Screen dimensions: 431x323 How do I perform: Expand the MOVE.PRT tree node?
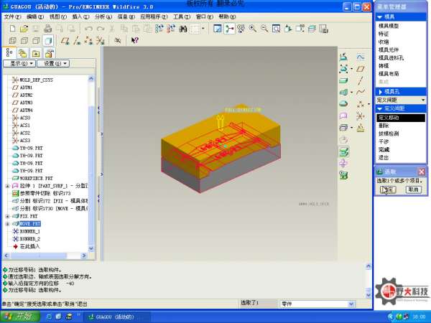click(x=7, y=224)
